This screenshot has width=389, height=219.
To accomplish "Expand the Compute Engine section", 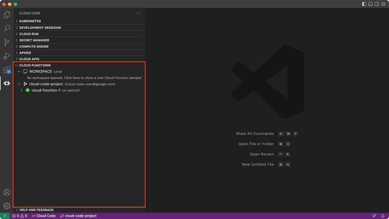I will [79, 46].
